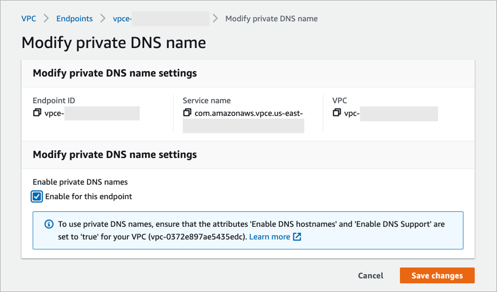Click the large Modify private DNS name heading
497x292 pixels.
(114, 43)
